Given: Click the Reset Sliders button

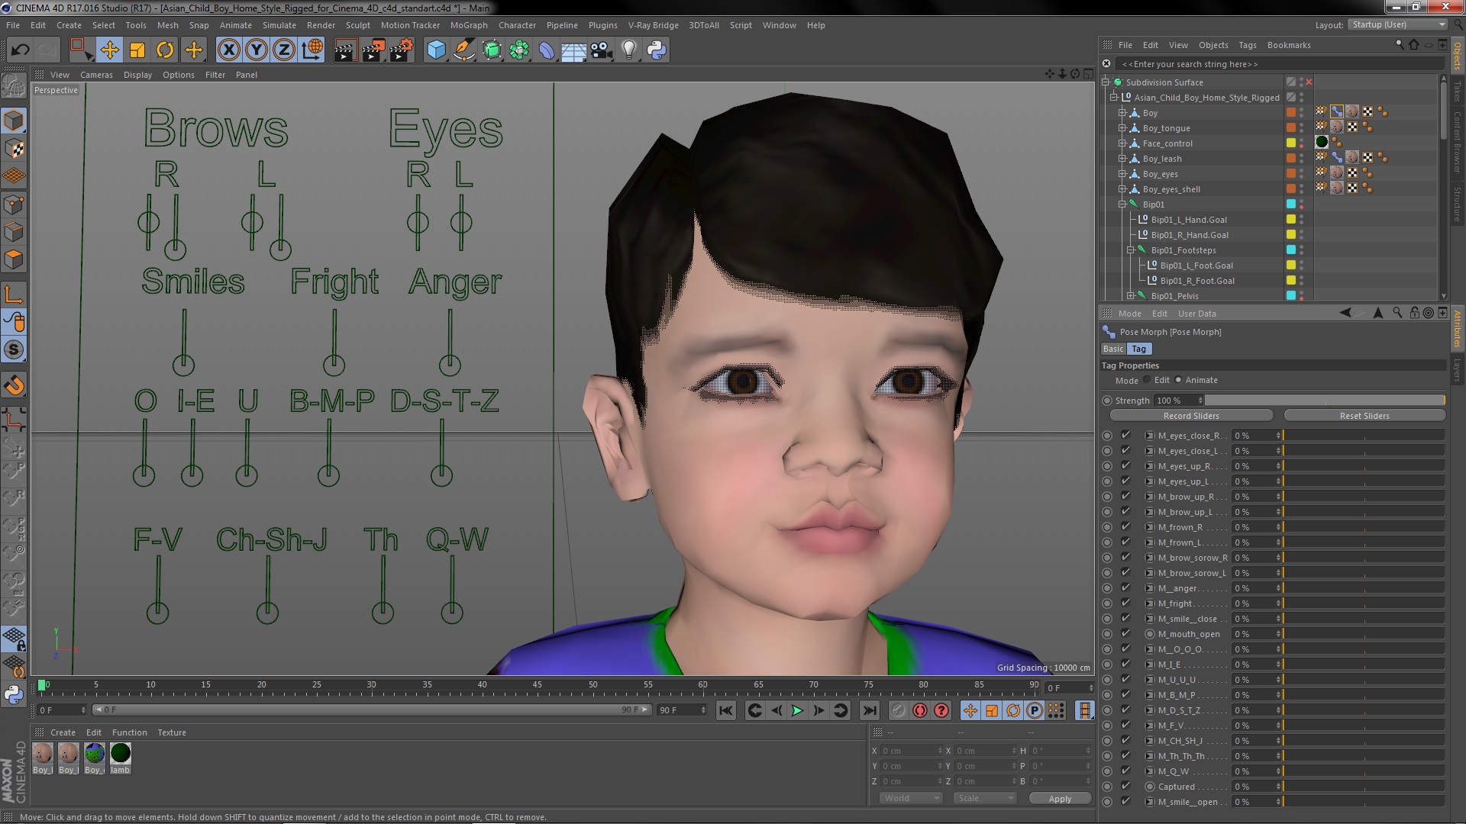Looking at the screenshot, I should pos(1364,416).
